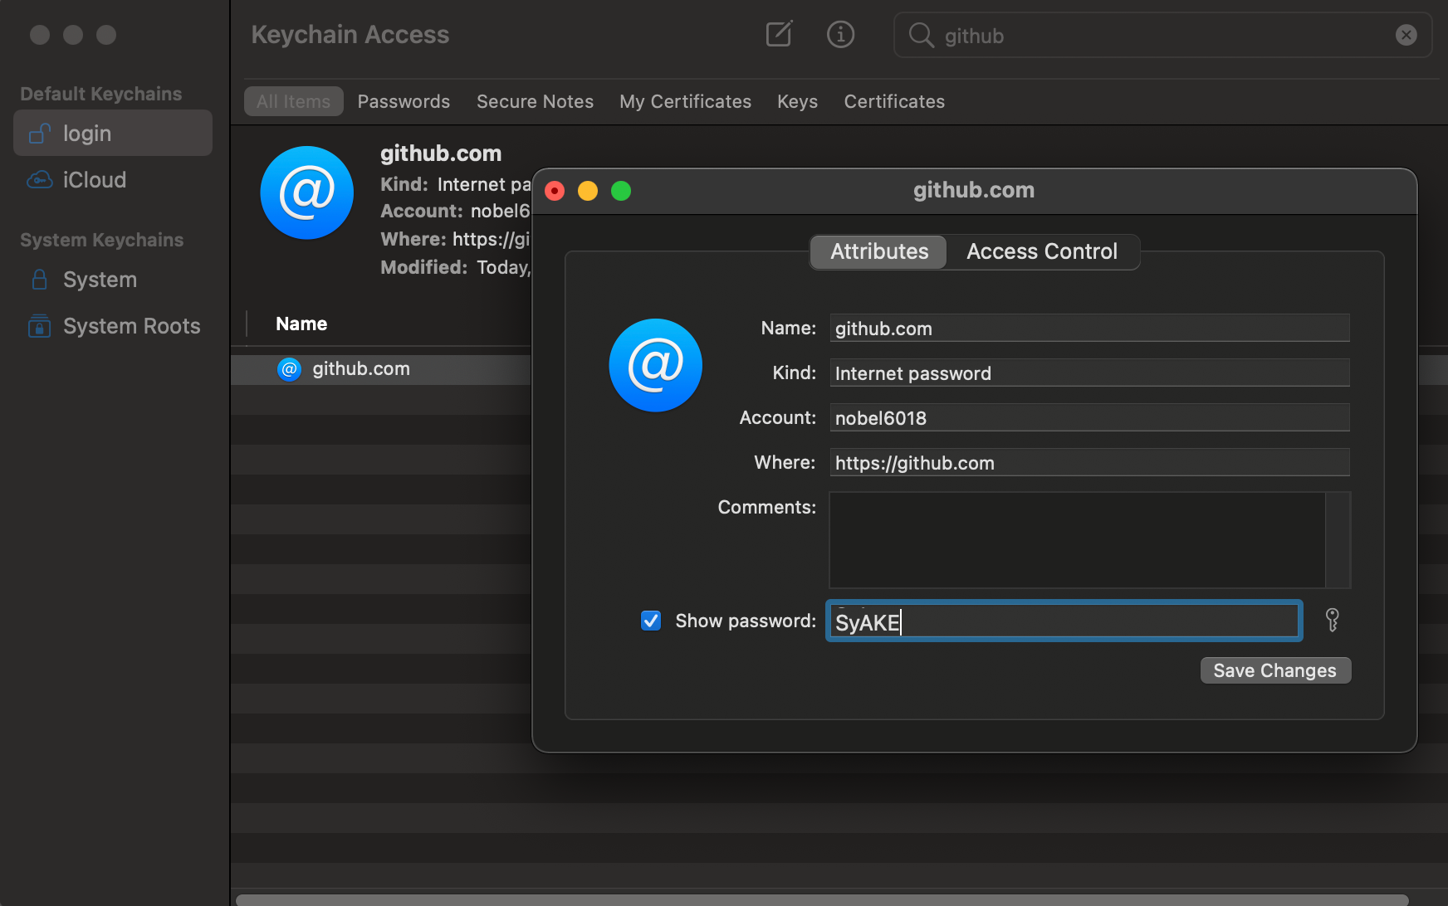Click the Name column header
Viewport: 1448px width, 906px height.
[x=301, y=324]
